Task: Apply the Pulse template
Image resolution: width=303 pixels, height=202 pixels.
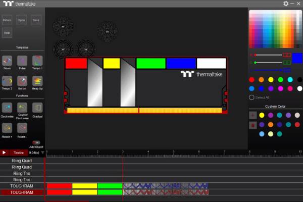Action: 22,61
